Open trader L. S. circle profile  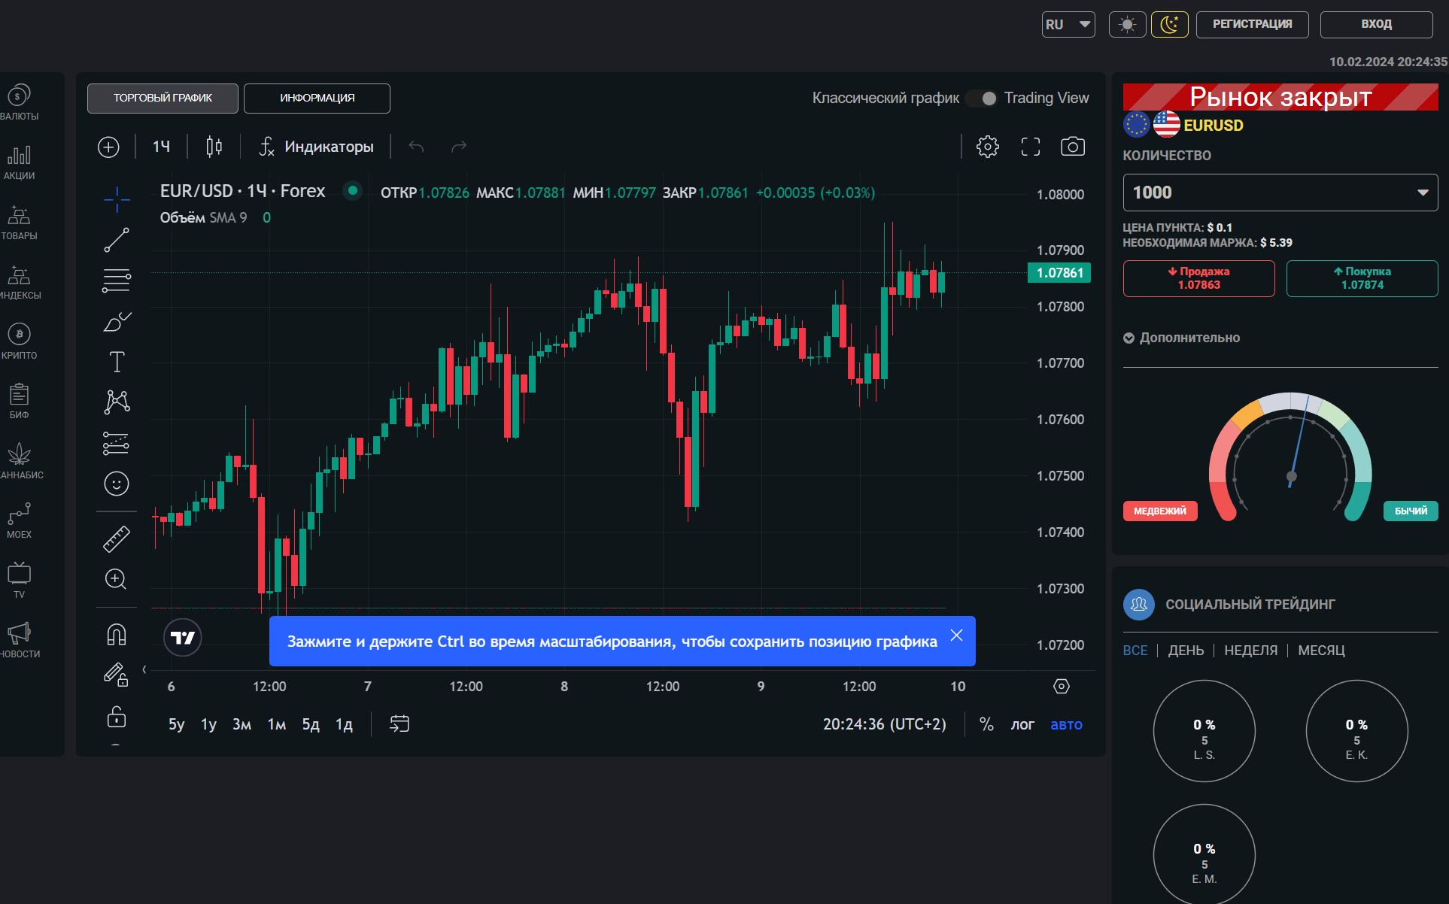point(1204,731)
